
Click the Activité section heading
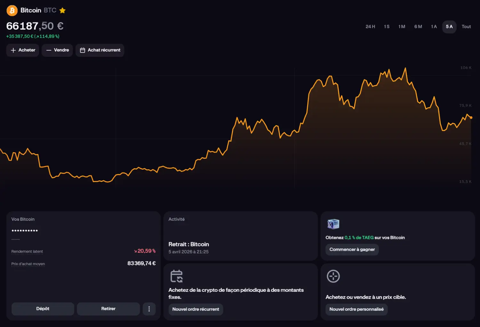[x=177, y=219]
